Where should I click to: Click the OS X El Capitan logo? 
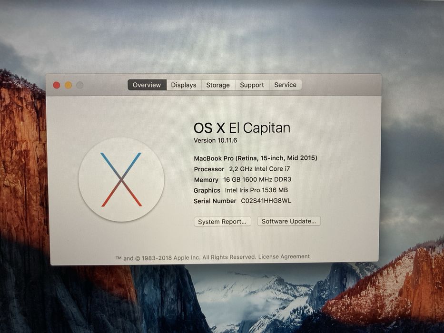pyautogui.click(x=121, y=179)
